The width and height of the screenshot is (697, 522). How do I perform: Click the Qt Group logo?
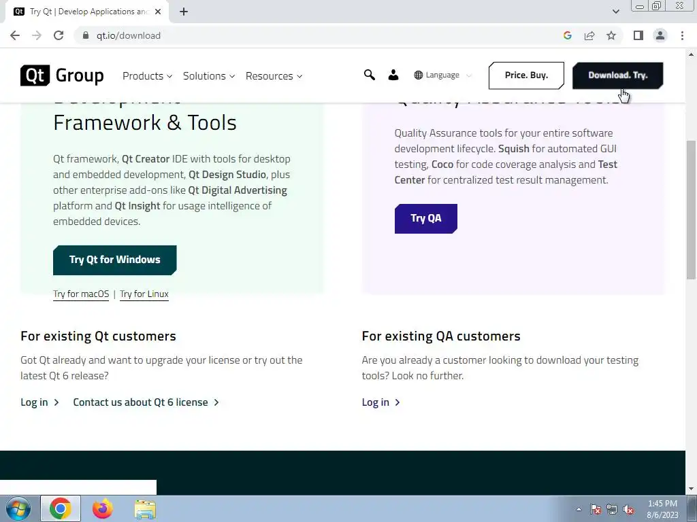click(x=62, y=75)
